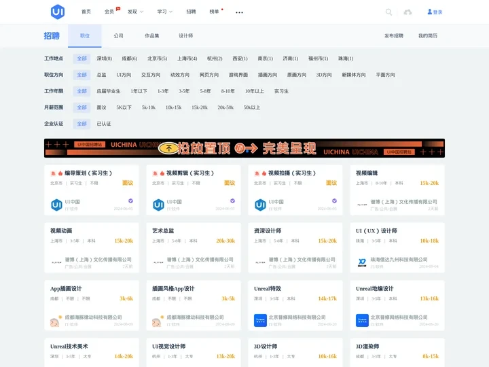The width and height of the screenshot is (489, 367).
Task: Open 招聘 in top navigation
Action: point(191,12)
